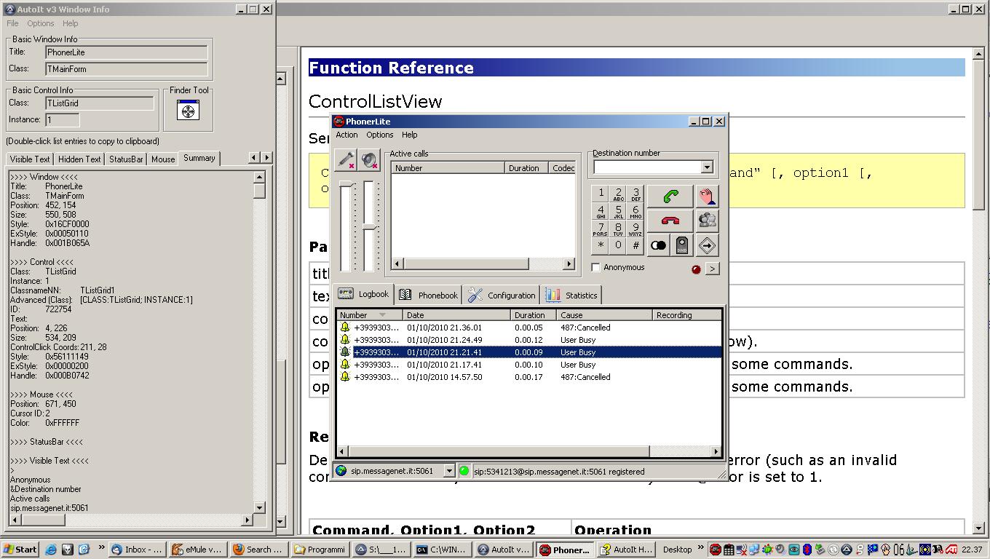Click the green call handset button
The height and width of the screenshot is (559, 990).
(x=670, y=196)
